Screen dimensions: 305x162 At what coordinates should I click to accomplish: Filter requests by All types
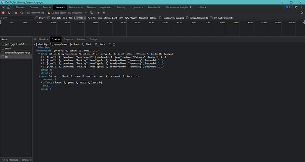(70, 18)
